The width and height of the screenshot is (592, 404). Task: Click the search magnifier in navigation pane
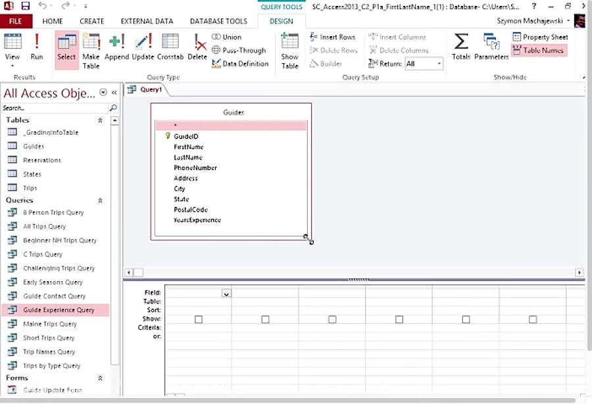coord(113,108)
